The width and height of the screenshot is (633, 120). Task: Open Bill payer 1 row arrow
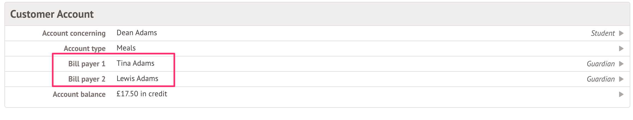coord(621,64)
